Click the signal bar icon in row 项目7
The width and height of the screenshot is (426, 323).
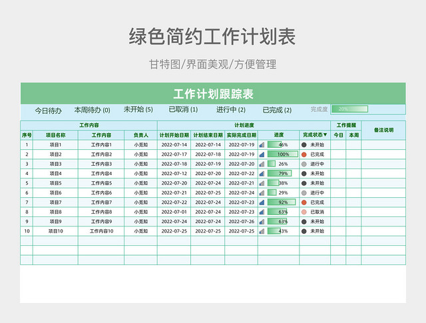(262, 202)
